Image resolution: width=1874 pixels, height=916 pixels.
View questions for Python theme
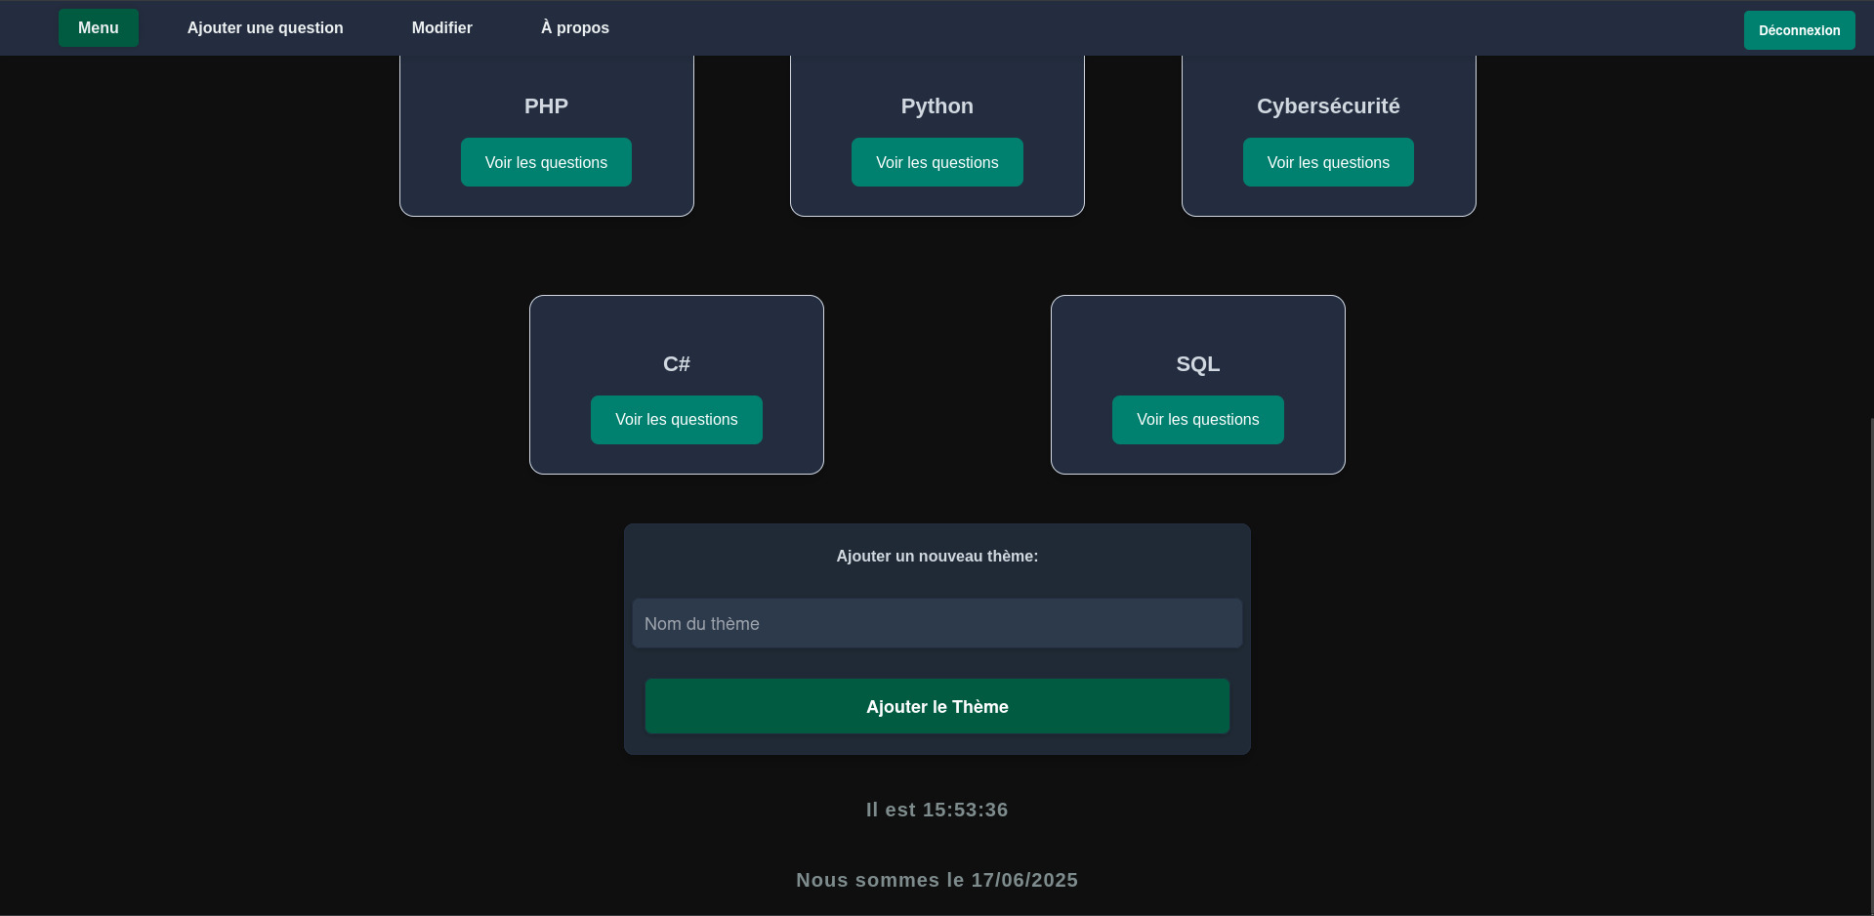pos(937,162)
